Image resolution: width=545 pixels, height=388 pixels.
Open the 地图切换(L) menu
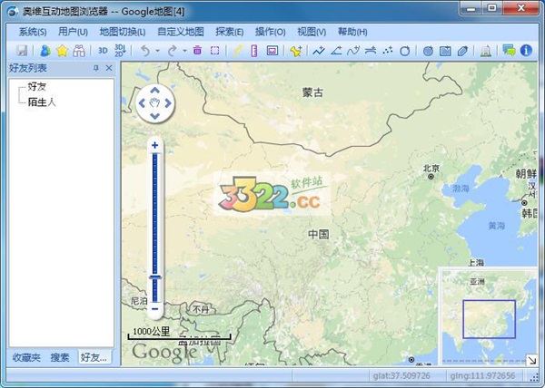tap(123, 32)
